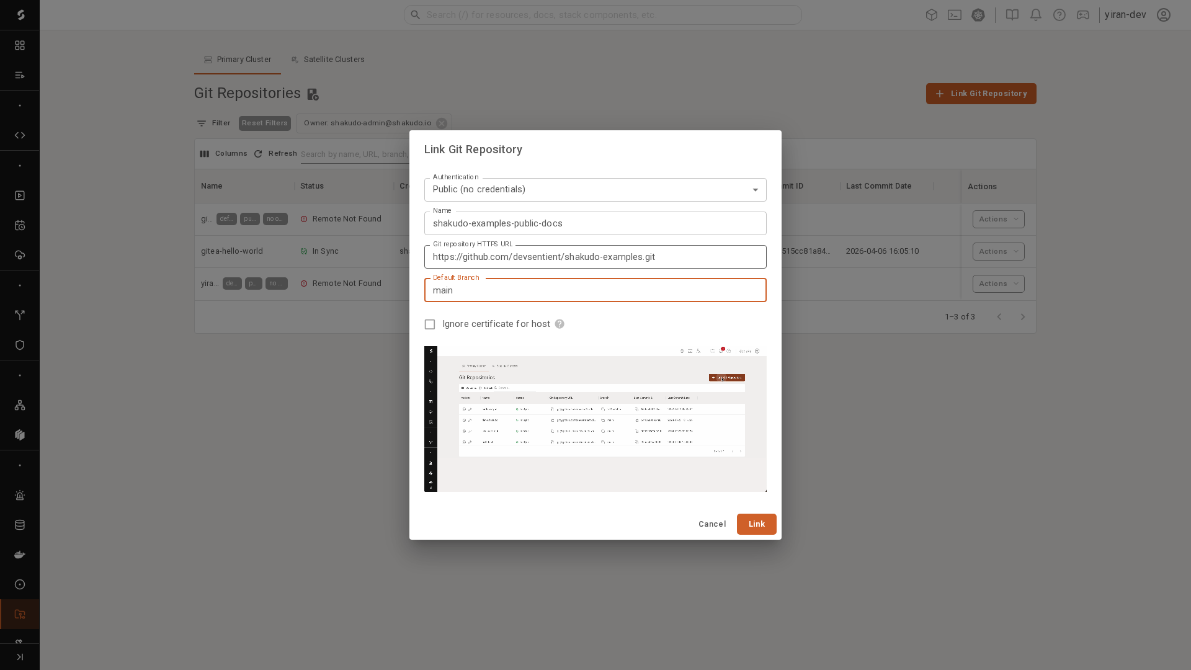This screenshot has width=1191, height=670.
Task: Open the Docker whale sidebar icon
Action: (x=20, y=555)
